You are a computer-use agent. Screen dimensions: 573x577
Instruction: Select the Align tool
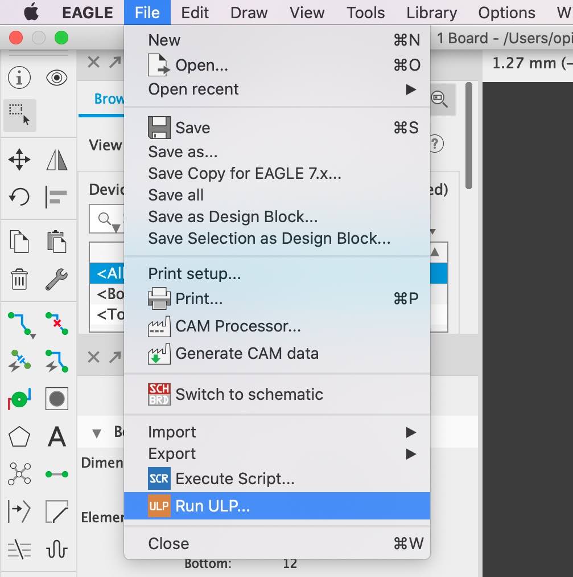coord(56,197)
